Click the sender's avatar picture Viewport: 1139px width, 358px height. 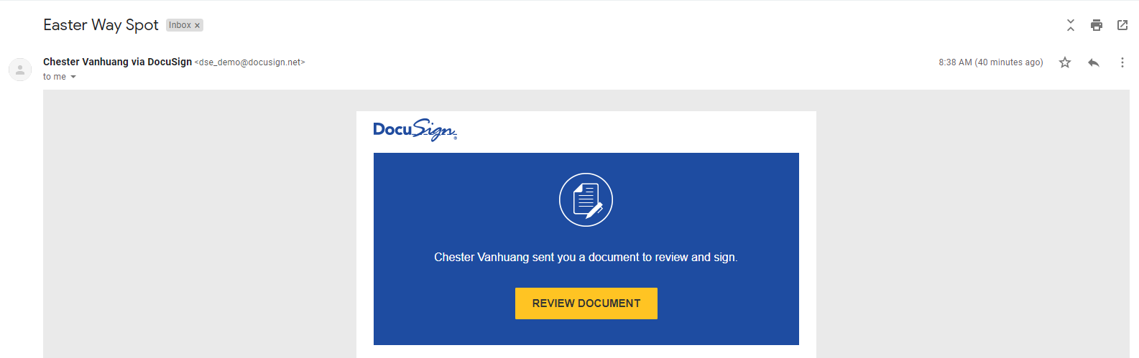pos(20,70)
